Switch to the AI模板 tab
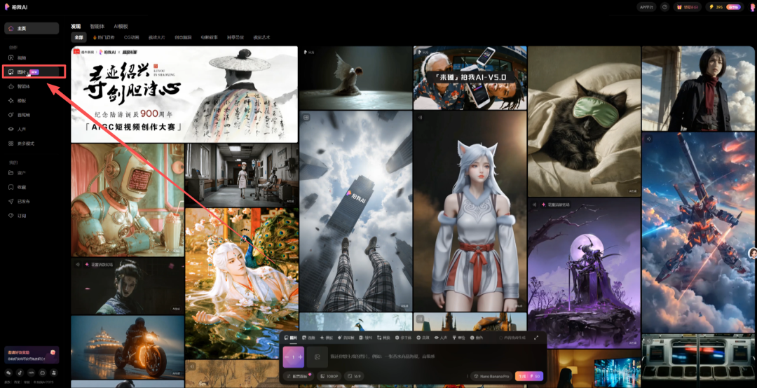This screenshot has width=757, height=388. click(x=121, y=26)
